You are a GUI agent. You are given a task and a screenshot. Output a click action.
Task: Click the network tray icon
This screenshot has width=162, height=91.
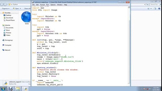147,89
